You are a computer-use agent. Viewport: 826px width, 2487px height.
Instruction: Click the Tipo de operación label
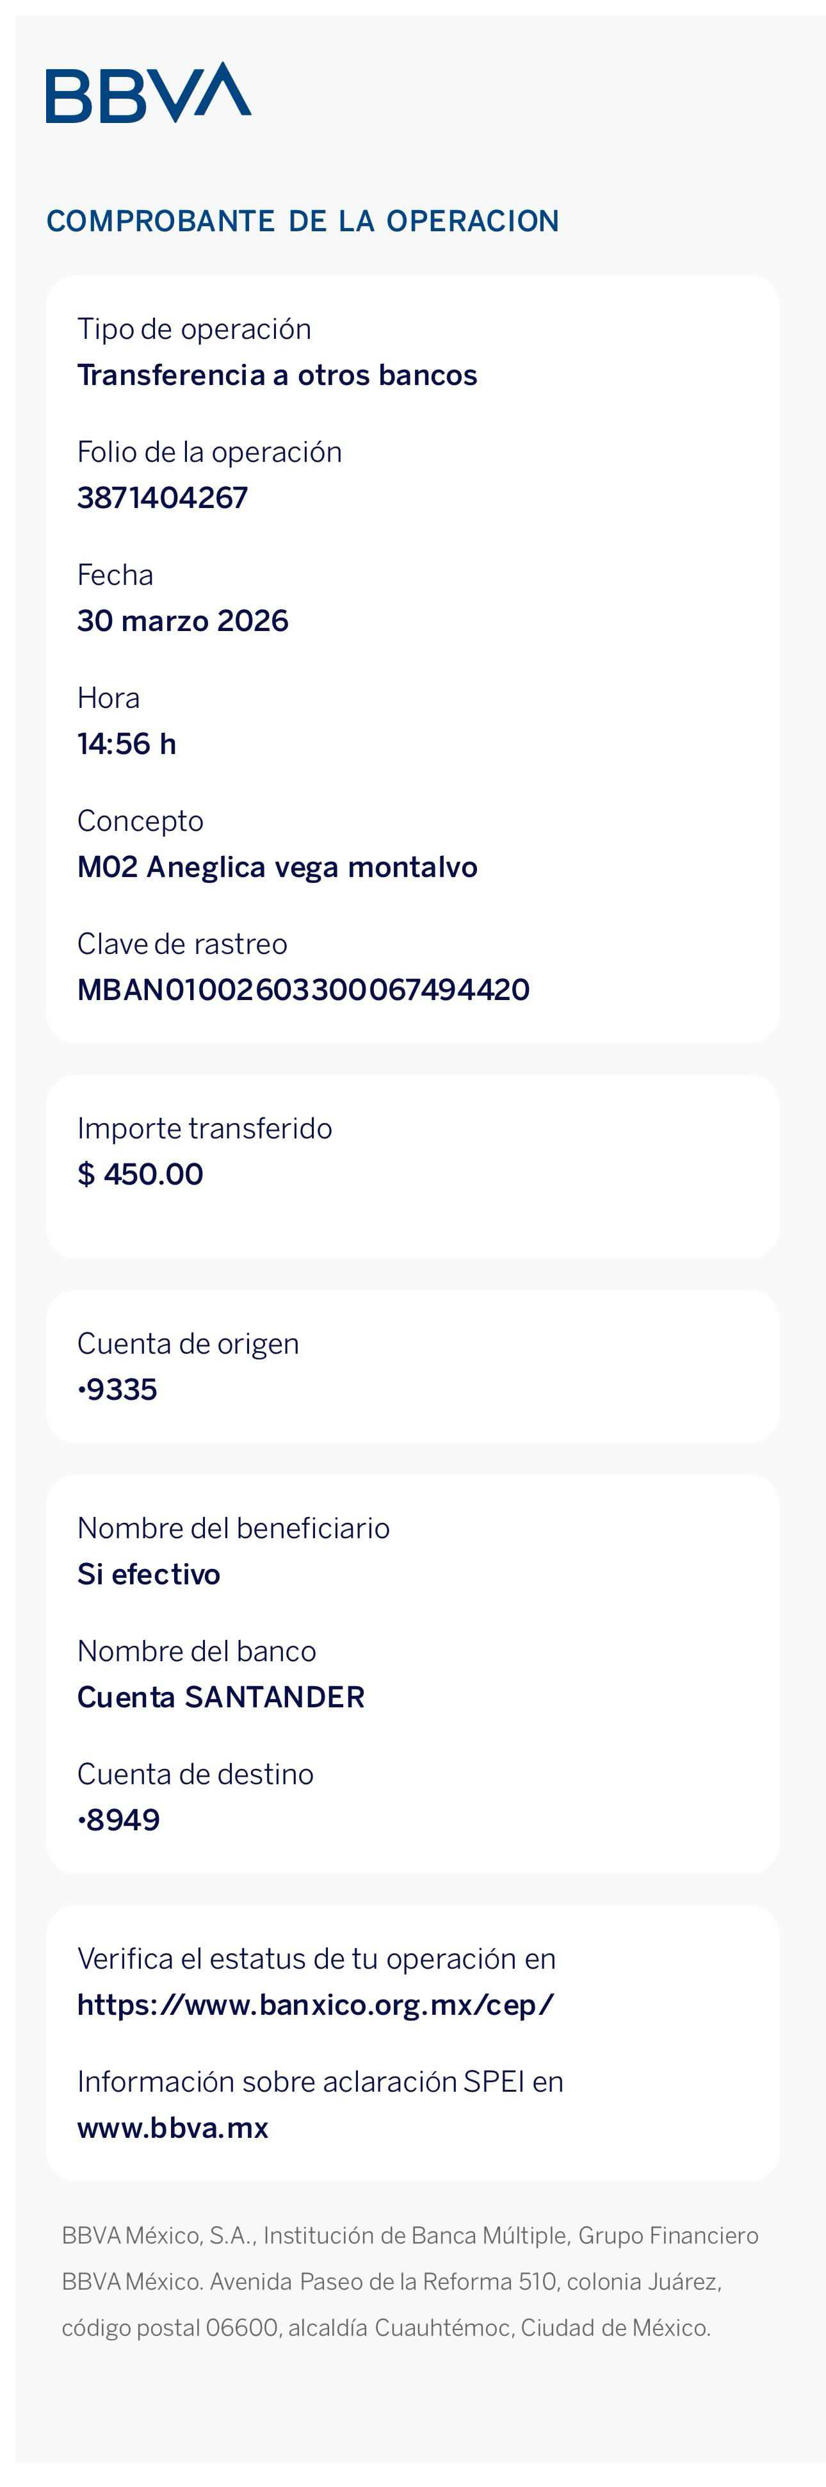[194, 329]
